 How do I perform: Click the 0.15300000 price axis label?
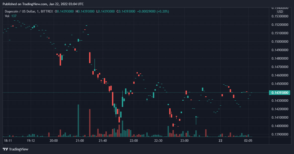280,16
